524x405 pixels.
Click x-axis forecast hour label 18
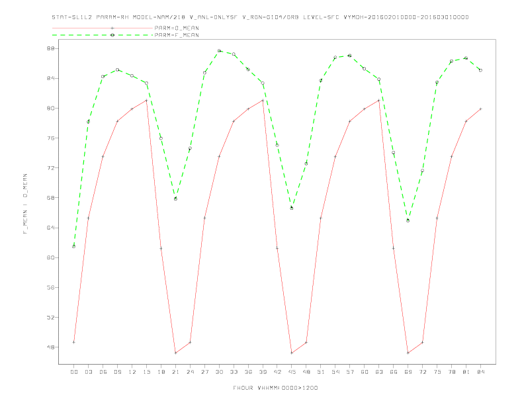click(x=161, y=372)
